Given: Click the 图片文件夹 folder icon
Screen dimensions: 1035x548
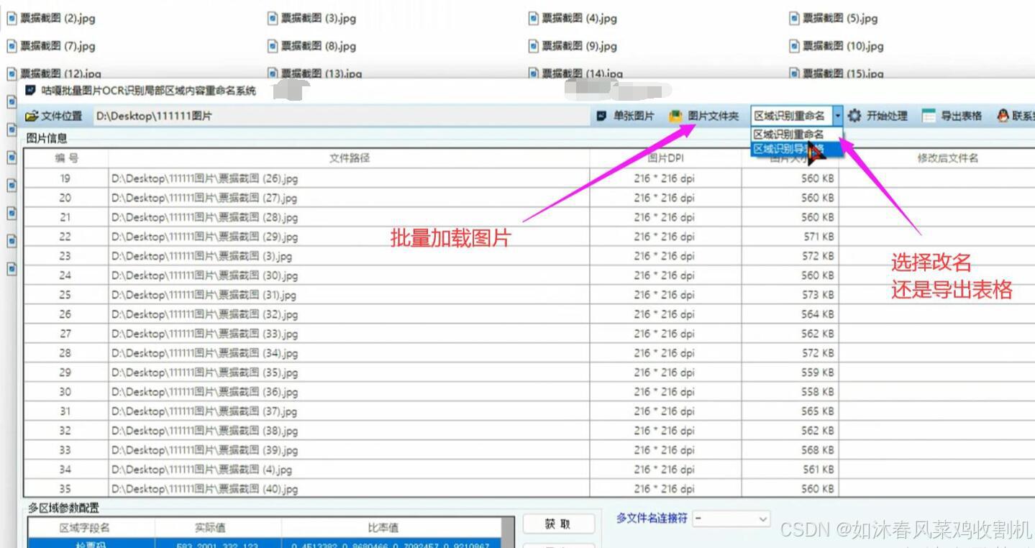Looking at the screenshot, I should click(x=675, y=116).
